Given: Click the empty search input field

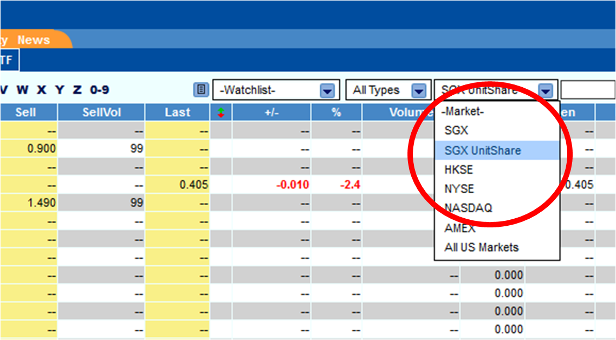Looking at the screenshot, I should click(588, 89).
